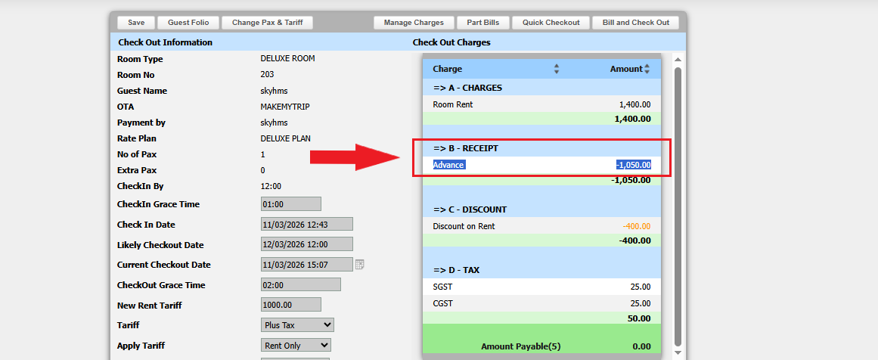The width and height of the screenshot is (878, 360).
Task: Open calendar picker beside Current Checkout Date
Action: tap(360, 265)
